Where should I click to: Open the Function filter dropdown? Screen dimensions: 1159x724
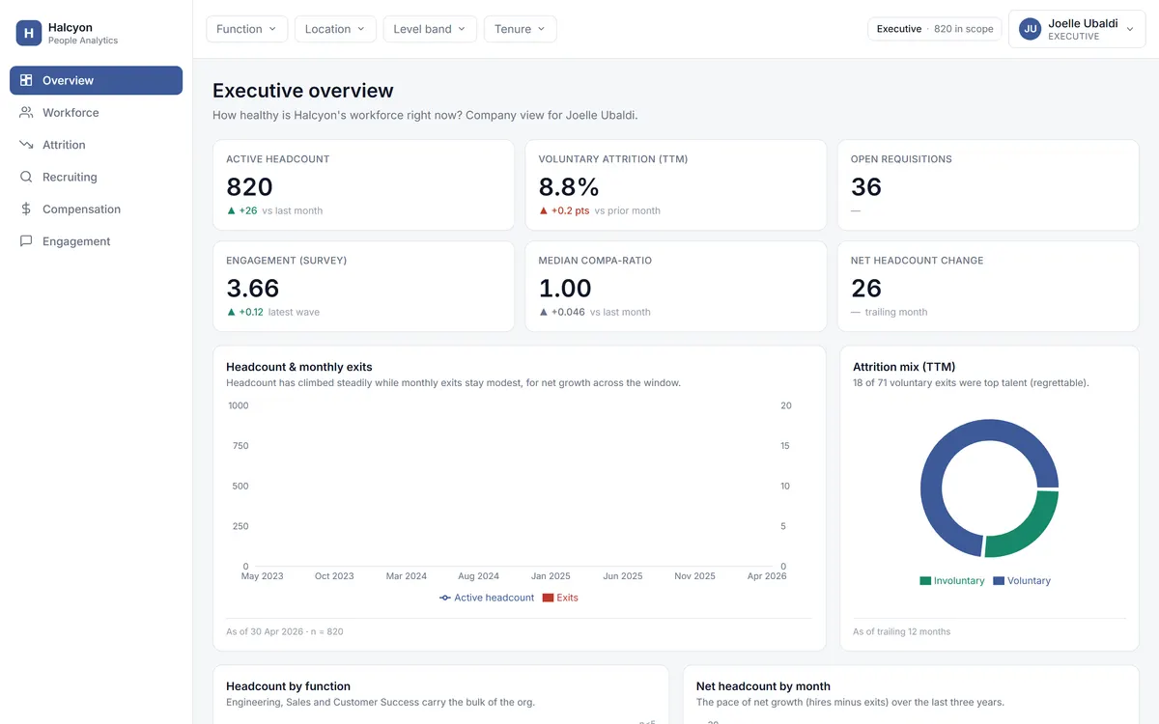[246, 29]
